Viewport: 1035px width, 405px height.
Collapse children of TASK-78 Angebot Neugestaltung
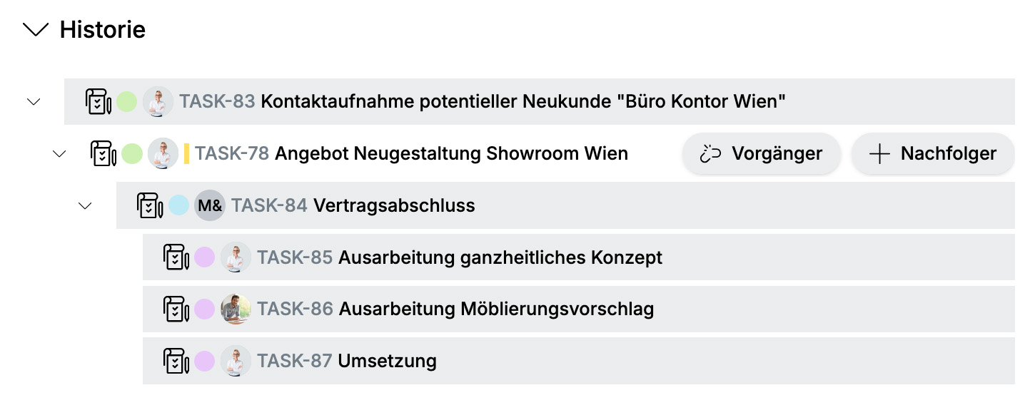[x=59, y=153]
